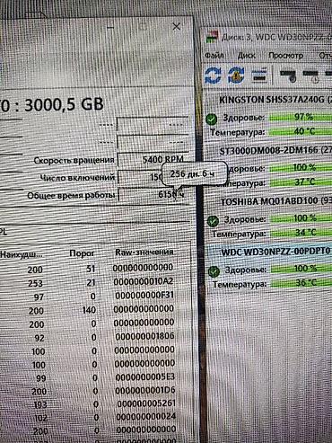Click raw value 0000000001D6
Screen dimensions: 332x443
pyautogui.click(x=145, y=391)
